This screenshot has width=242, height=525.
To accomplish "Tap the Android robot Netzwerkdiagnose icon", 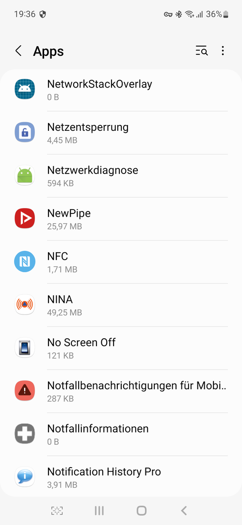I will click(x=25, y=175).
